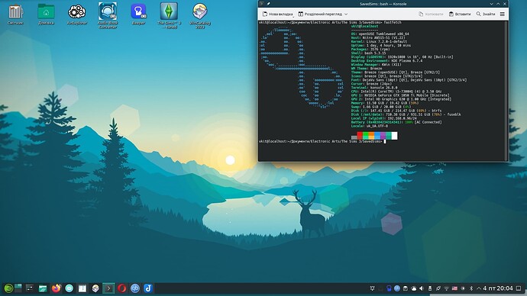
Task: Open the pin-shaped tray icon
Action: point(438,288)
